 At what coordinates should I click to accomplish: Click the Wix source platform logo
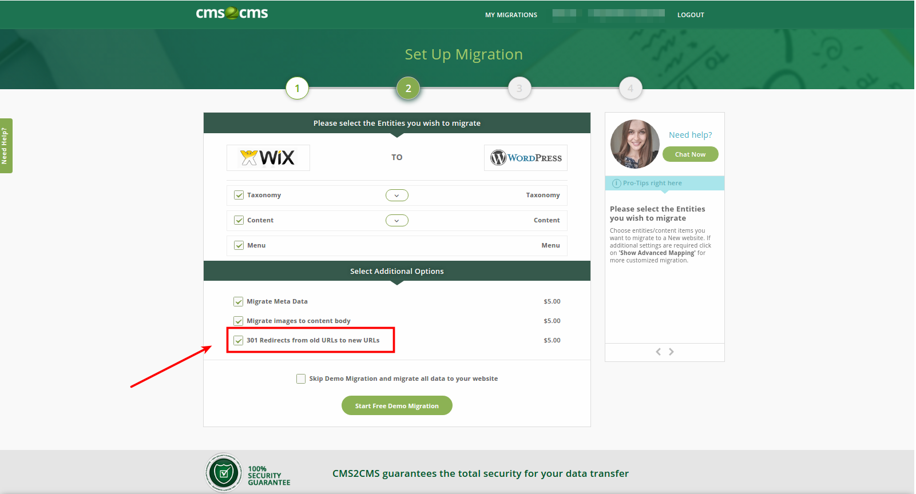[268, 158]
